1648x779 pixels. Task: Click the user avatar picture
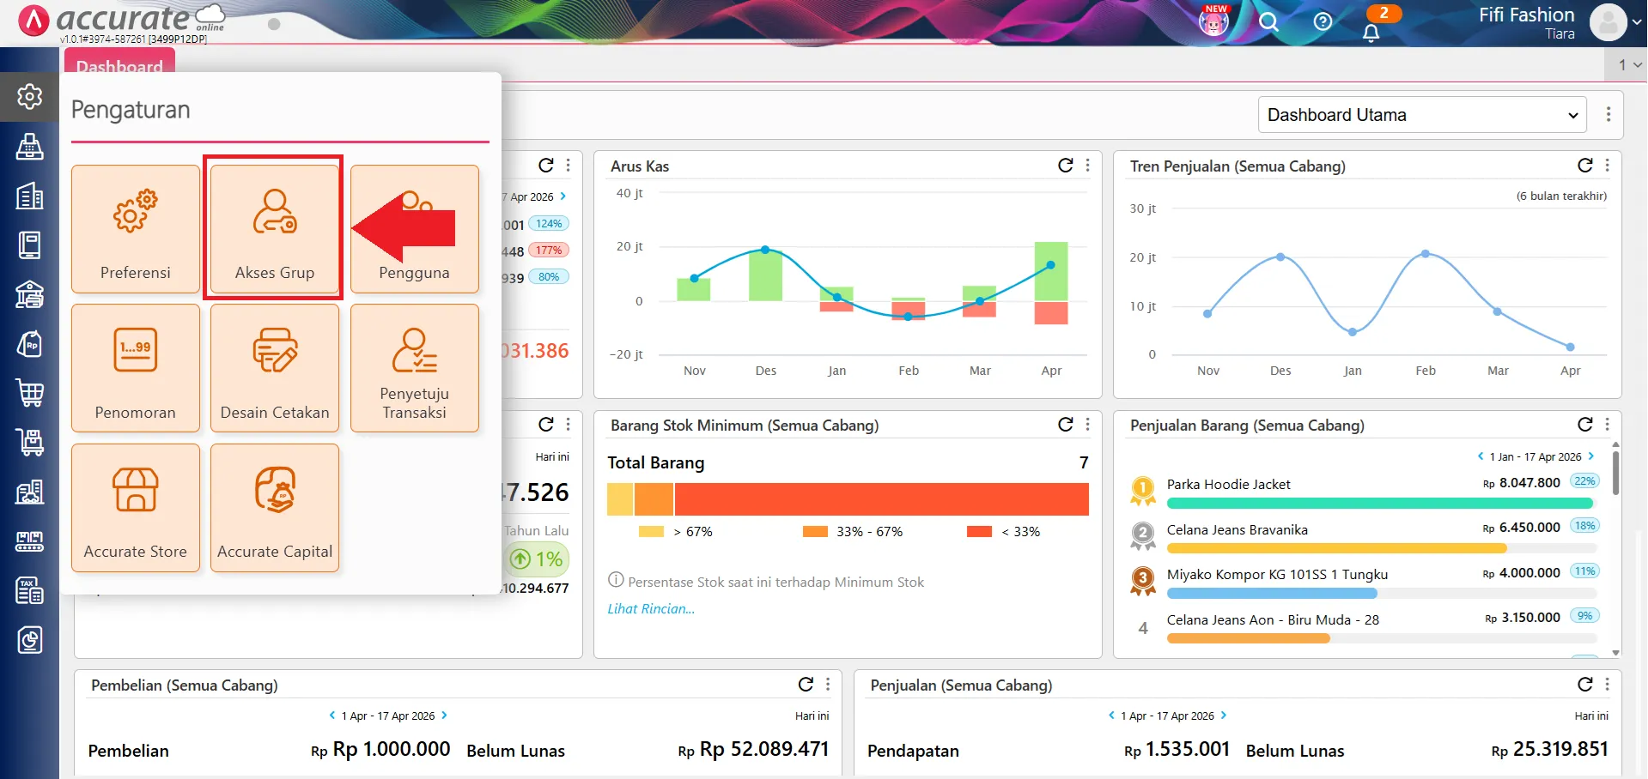1608,22
